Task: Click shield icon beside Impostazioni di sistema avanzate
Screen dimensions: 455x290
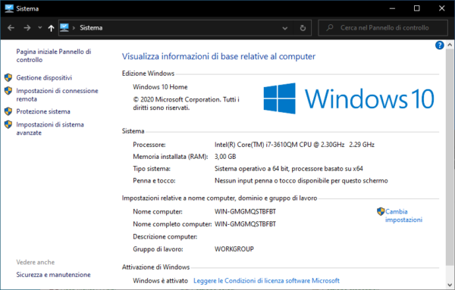Action: click(x=8, y=125)
